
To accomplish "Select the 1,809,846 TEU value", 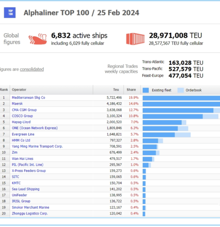I will point(114,128).
